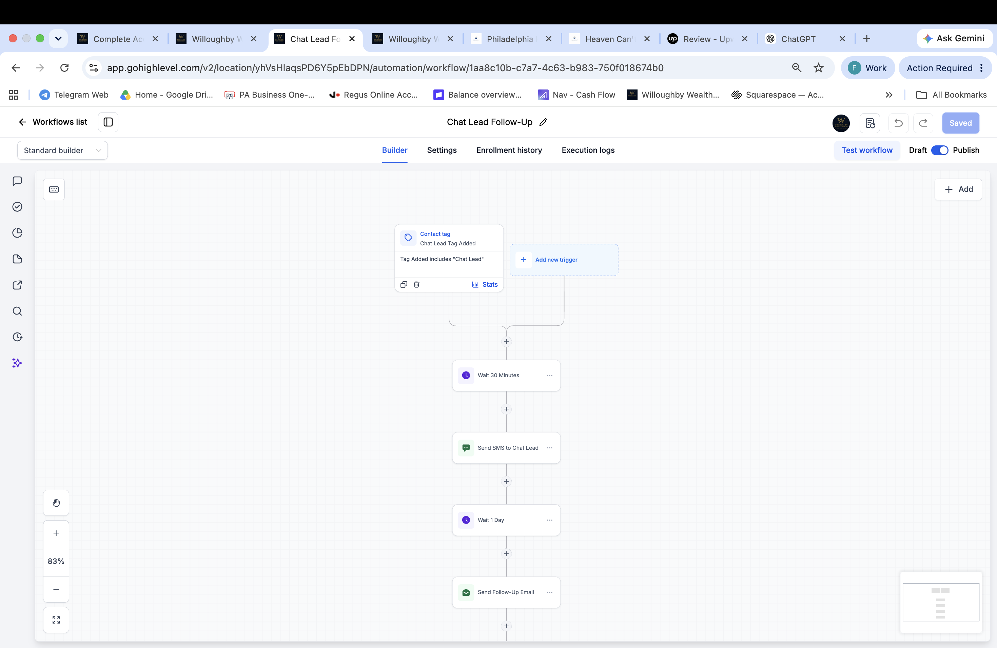Click the sticky note sidebar icon
Screen dimensions: 997x648
pyautogui.click(x=17, y=259)
